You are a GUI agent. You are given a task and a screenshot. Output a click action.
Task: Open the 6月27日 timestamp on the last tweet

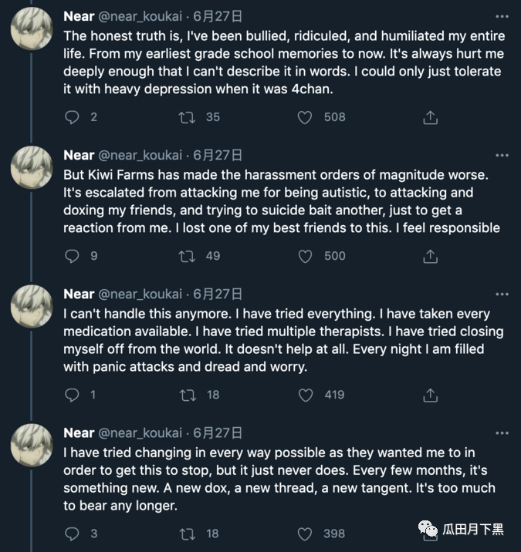(x=217, y=433)
